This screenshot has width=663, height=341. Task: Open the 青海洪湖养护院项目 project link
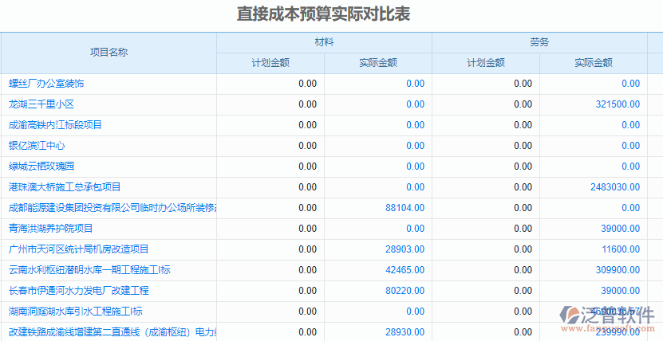click(x=51, y=229)
